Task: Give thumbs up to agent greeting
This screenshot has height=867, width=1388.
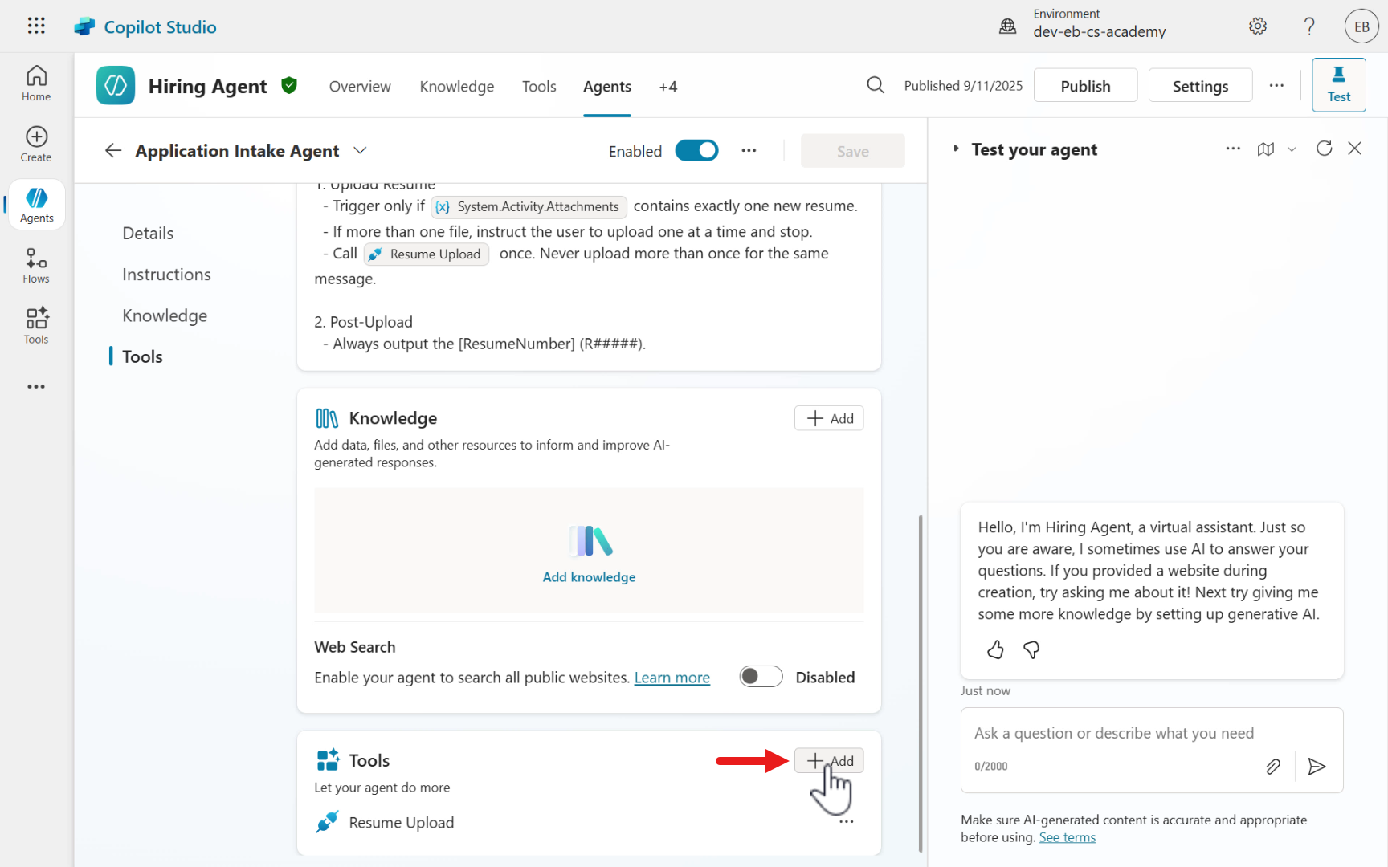Action: pyautogui.click(x=995, y=649)
